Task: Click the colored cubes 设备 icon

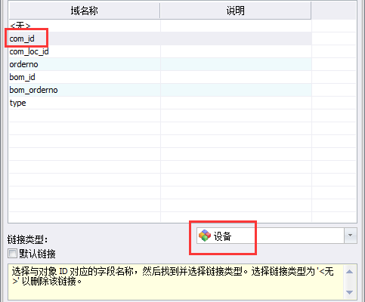Action: point(205,236)
